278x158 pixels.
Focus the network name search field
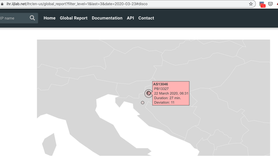coord(14,18)
